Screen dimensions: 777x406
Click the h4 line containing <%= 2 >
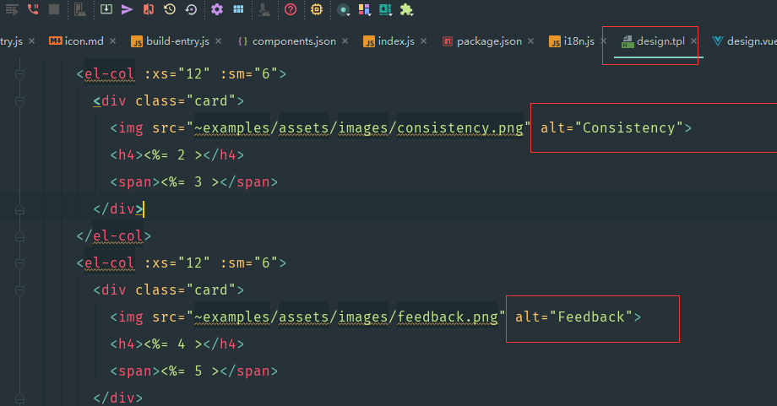coord(177,155)
